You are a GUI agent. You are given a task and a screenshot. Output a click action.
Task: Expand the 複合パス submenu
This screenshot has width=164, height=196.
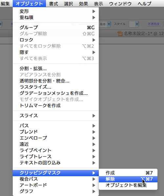[56, 179]
